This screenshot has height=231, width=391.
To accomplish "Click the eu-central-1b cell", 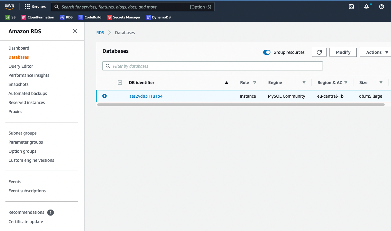I will (330, 96).
